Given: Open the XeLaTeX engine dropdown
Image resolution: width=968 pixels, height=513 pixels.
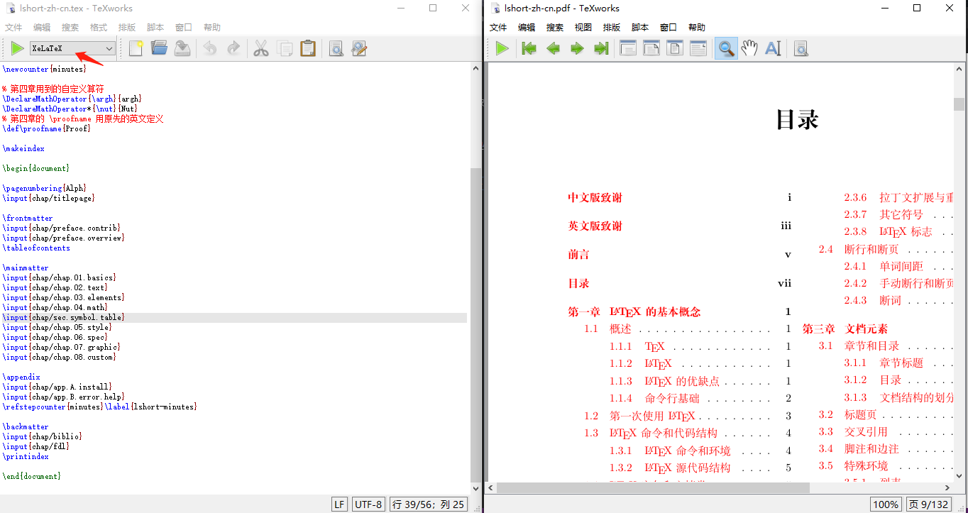Looking at the screenshot, I should tap(72, 48).
